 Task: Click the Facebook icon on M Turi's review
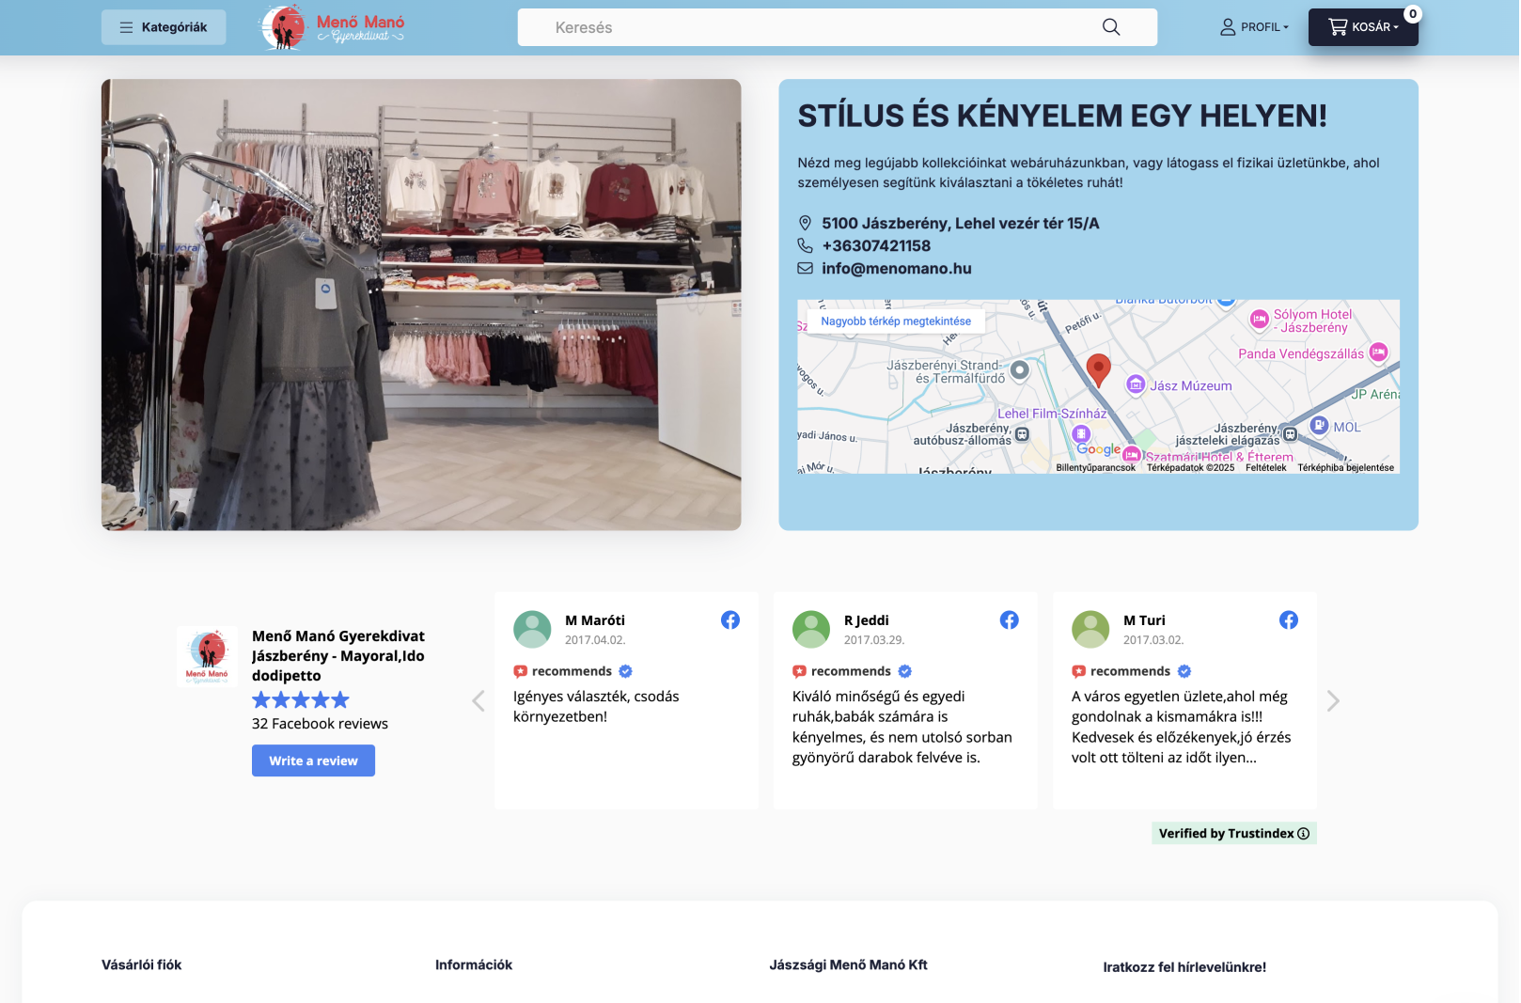pos(1288,620)
